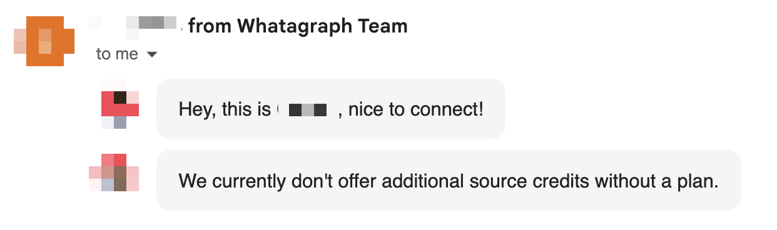Open avatar beside "nice to connect" message
Viewport: 777px width, 230px height.
tap(120, 109)
